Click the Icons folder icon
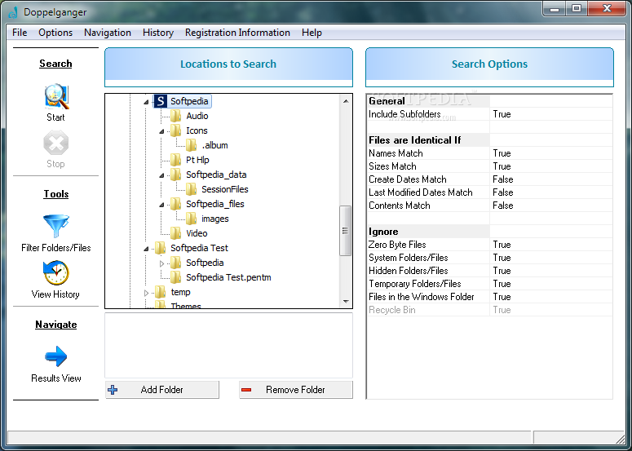Screen dimensions: 632x451 175,130
